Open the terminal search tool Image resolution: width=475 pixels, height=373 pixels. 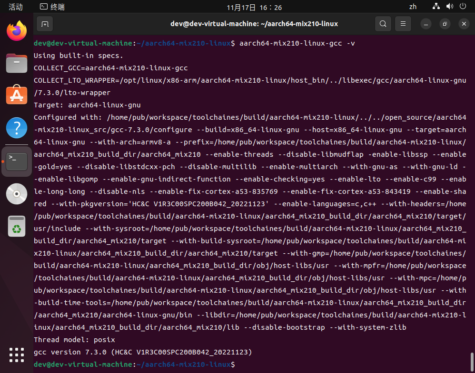tap(383, 24)
